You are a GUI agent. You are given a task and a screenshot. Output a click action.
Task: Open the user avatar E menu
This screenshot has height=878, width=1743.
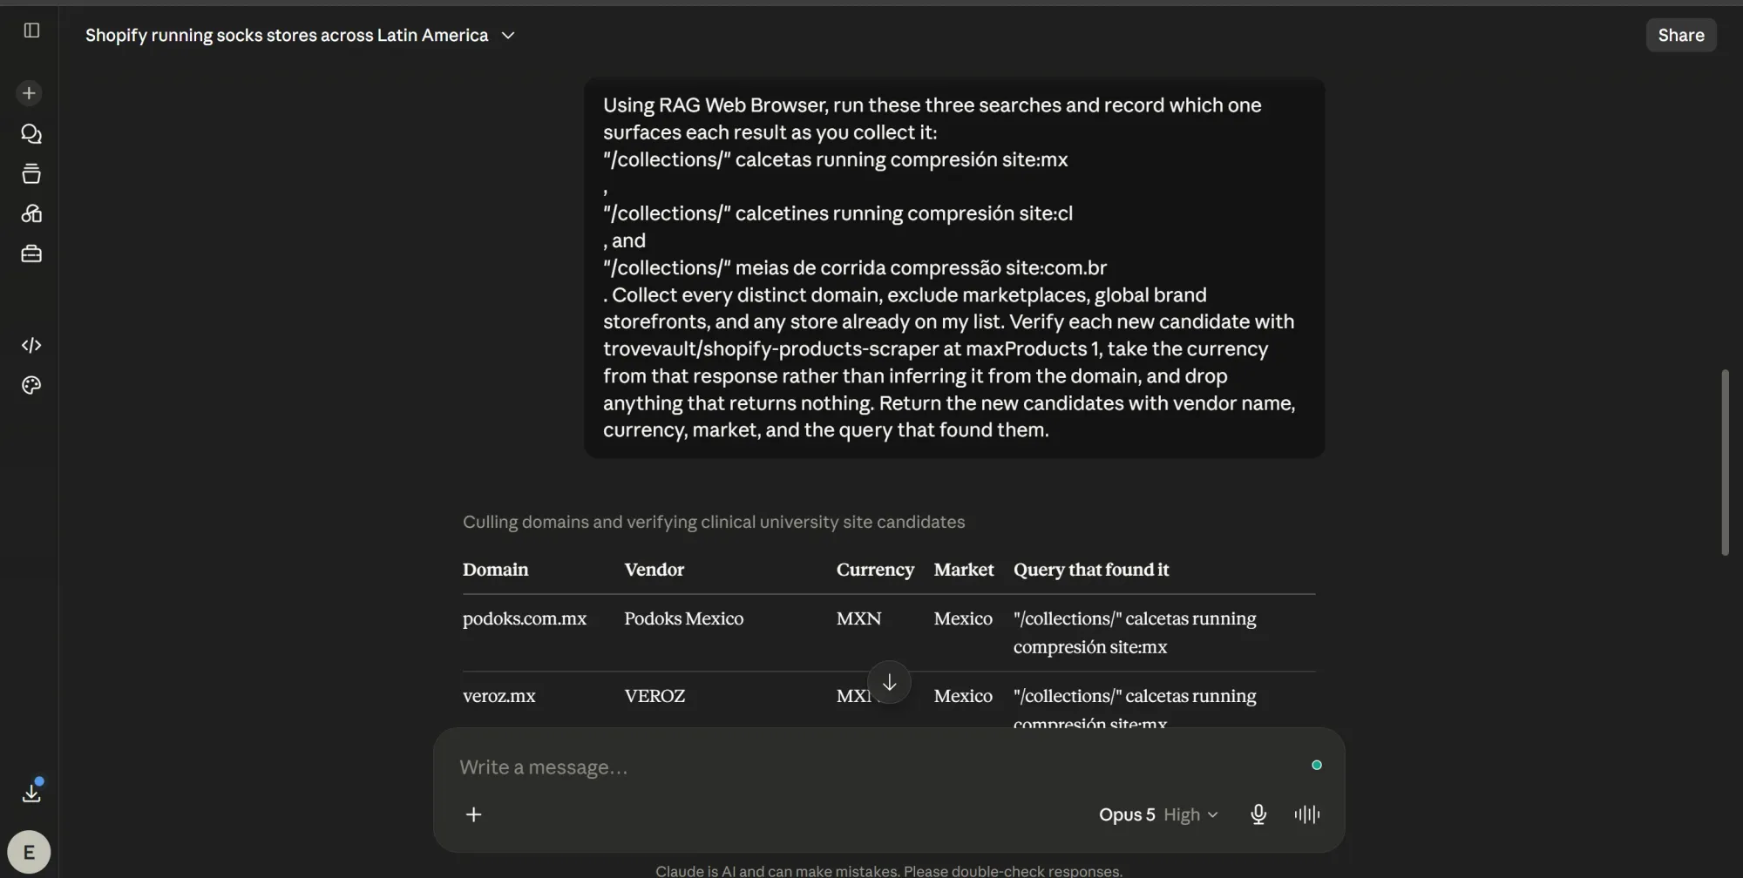pos(29,852)
